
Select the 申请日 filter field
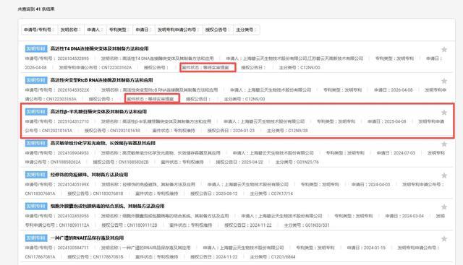click(144, 30)
